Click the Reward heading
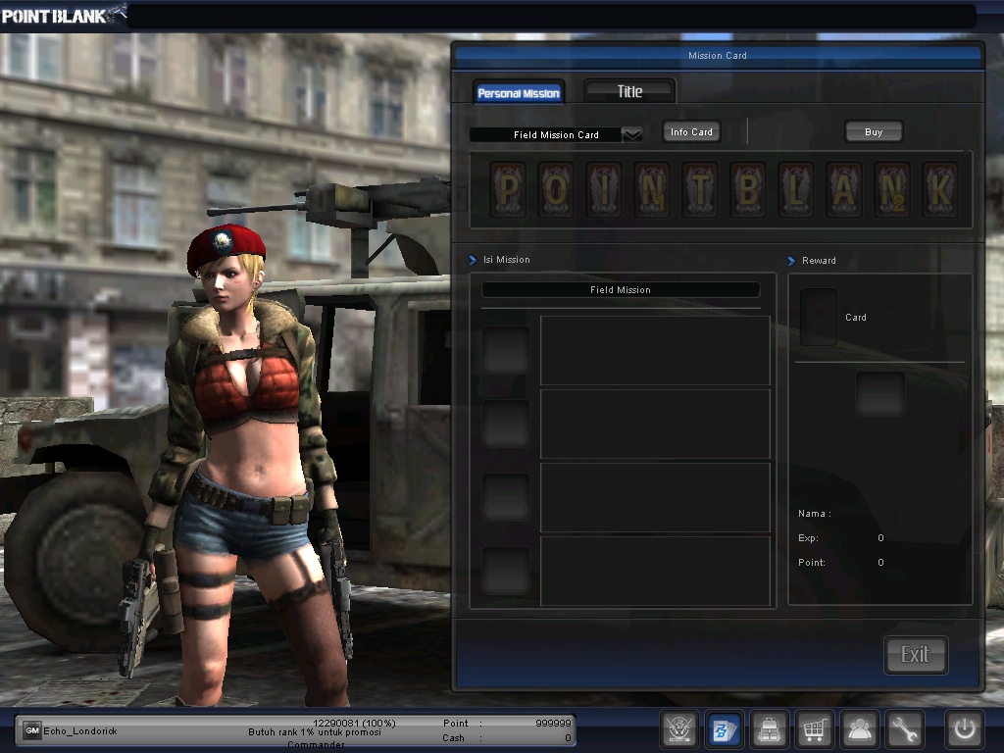Viewport: 1004px width, 753px height. tap(819, 261)
